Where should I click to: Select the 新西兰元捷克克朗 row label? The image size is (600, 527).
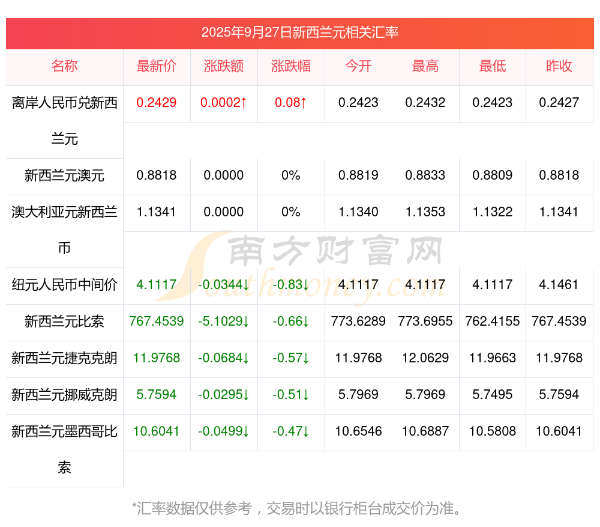point(64,358)
